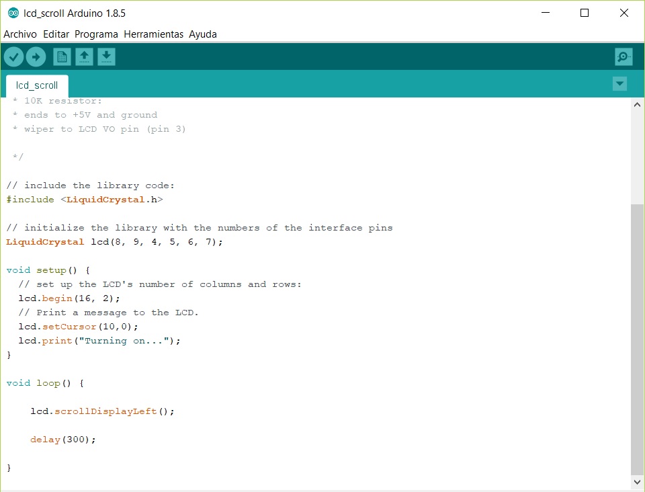Click the '// include the library code:' comment
The height and width of the screenshot is (492, 645).
coord(91,186)
